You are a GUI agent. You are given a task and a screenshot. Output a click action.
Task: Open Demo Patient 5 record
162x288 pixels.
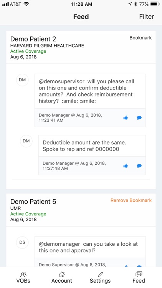tap(33, 202)
